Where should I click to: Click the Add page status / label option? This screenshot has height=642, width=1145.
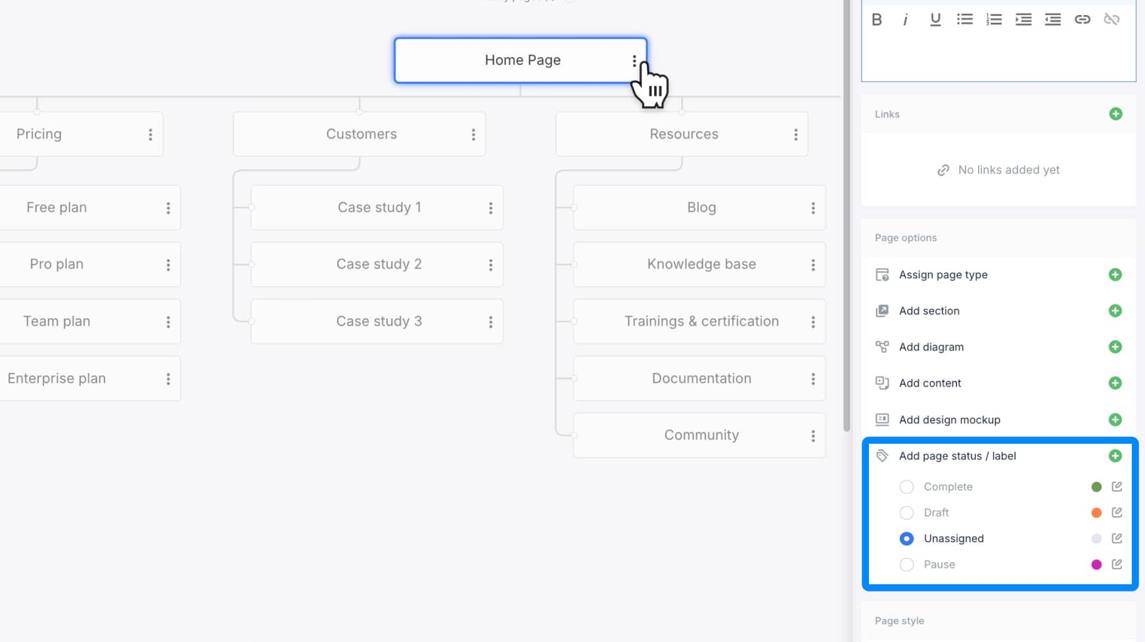[958, 456]
